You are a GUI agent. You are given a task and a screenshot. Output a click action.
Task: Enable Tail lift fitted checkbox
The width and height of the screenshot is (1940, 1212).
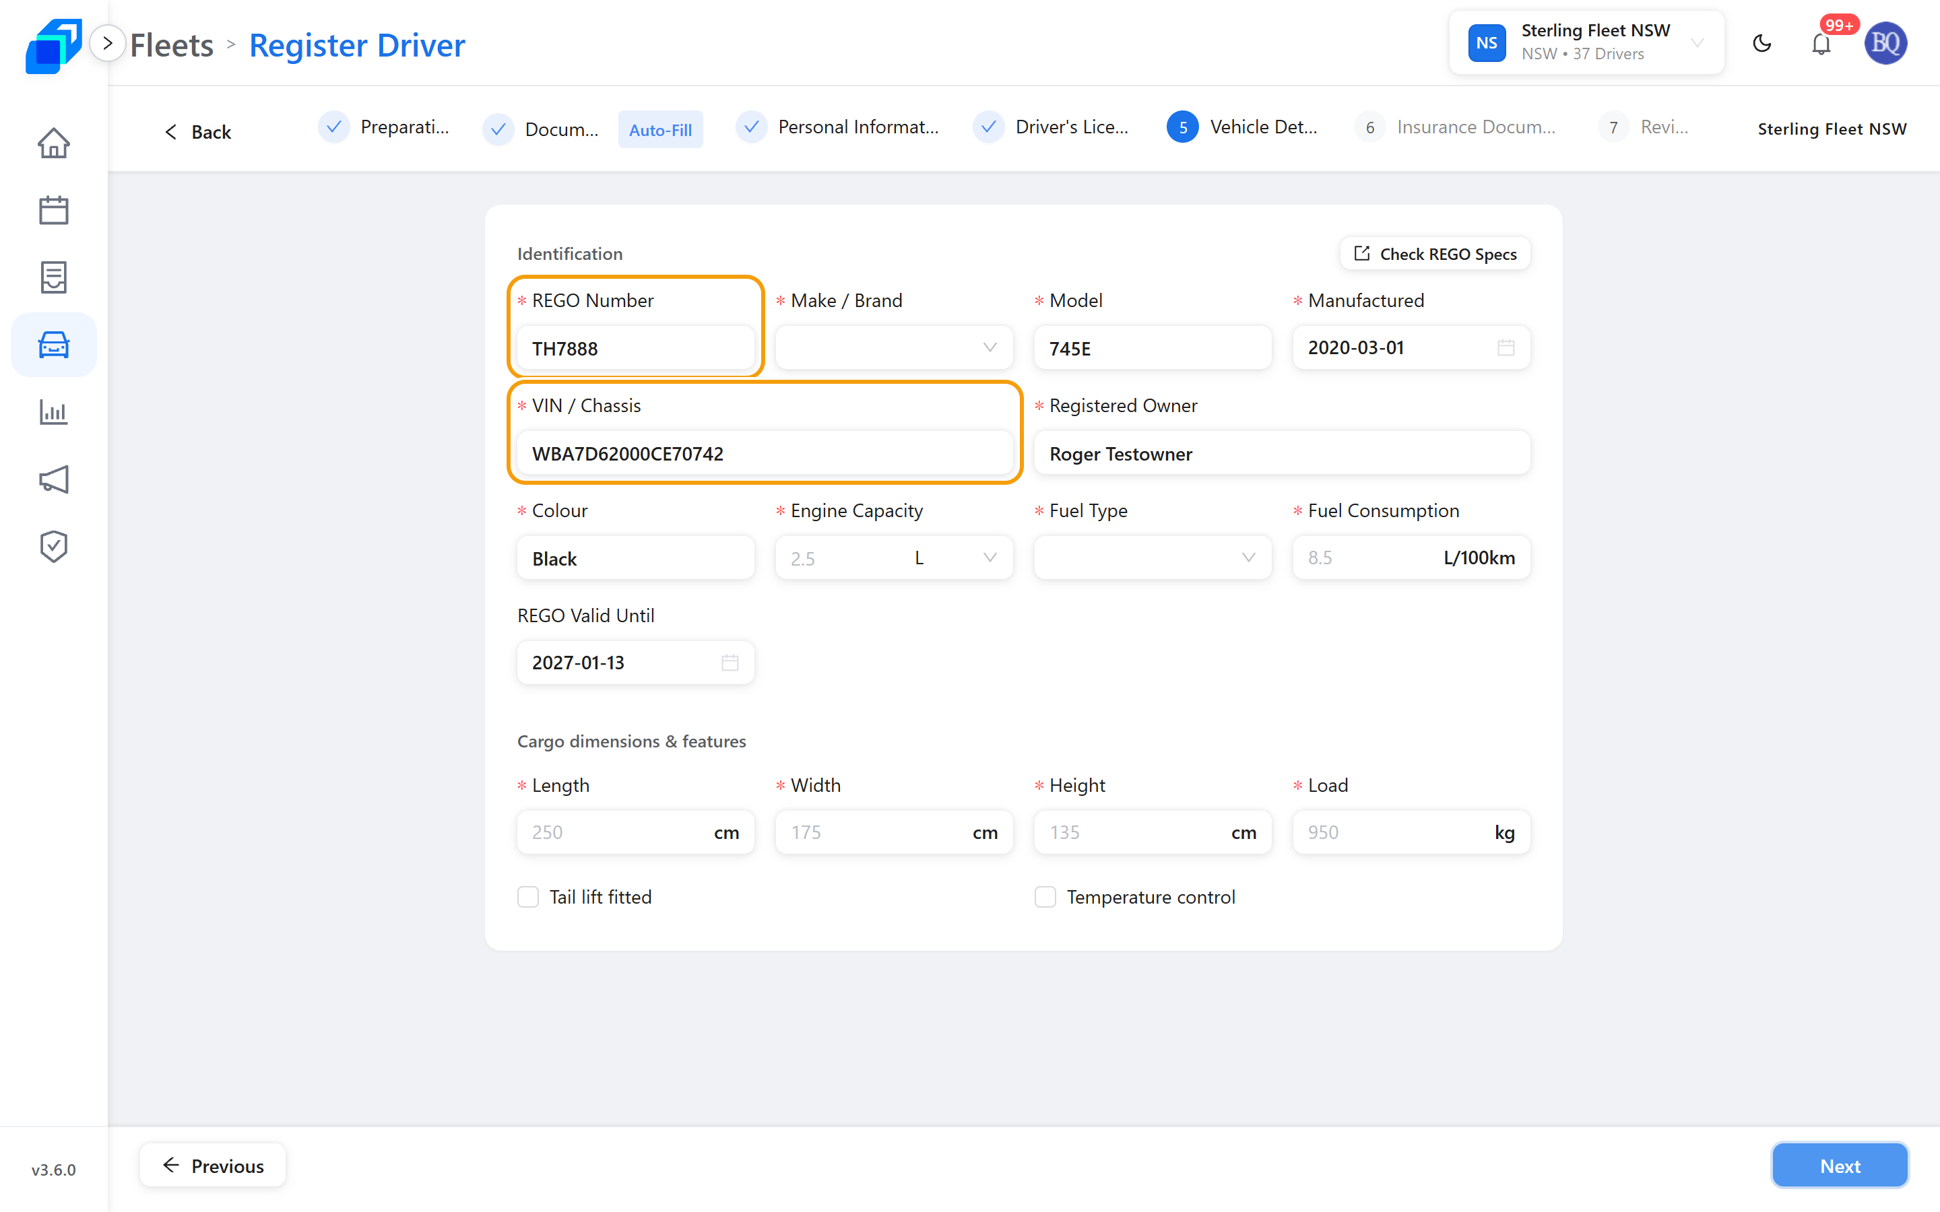528,896
